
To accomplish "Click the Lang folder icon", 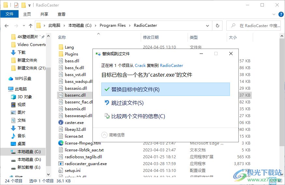I will [x=61, y=47].
